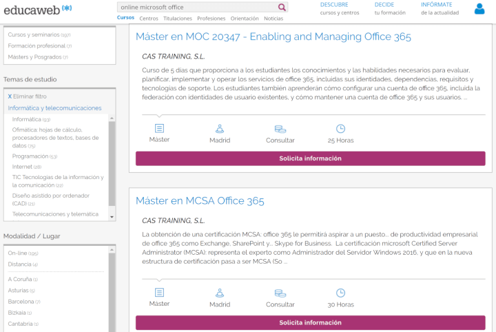
Task: Click the magnifying glass search icon
Action: (282, 7)
